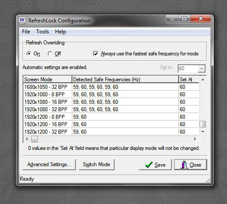The image size is (227, 204).
Task: Close window with the red X button
Action: point(201,19)
